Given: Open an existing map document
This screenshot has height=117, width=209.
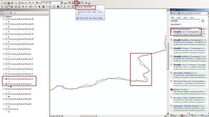Looking at the screenshot, I should [5, 3].
